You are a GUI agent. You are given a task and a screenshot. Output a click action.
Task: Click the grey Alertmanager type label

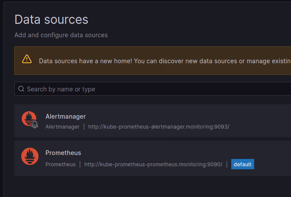[x=62, y=127]
